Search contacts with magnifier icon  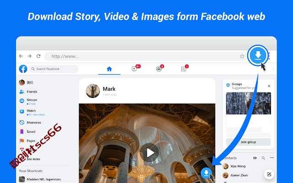pos(263,158)
